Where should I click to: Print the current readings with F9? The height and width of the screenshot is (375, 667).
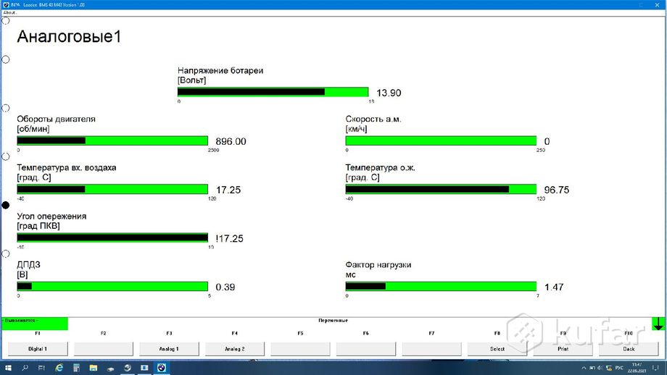click(562, 348)
